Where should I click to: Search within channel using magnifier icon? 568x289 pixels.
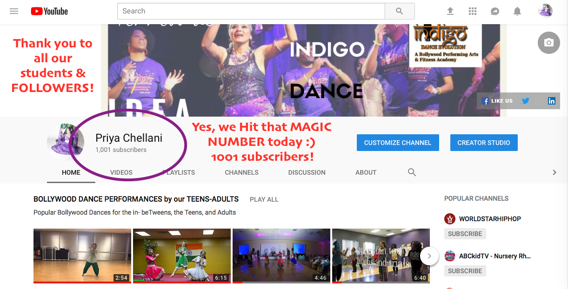pyautogui.click(x=412, y=172)
